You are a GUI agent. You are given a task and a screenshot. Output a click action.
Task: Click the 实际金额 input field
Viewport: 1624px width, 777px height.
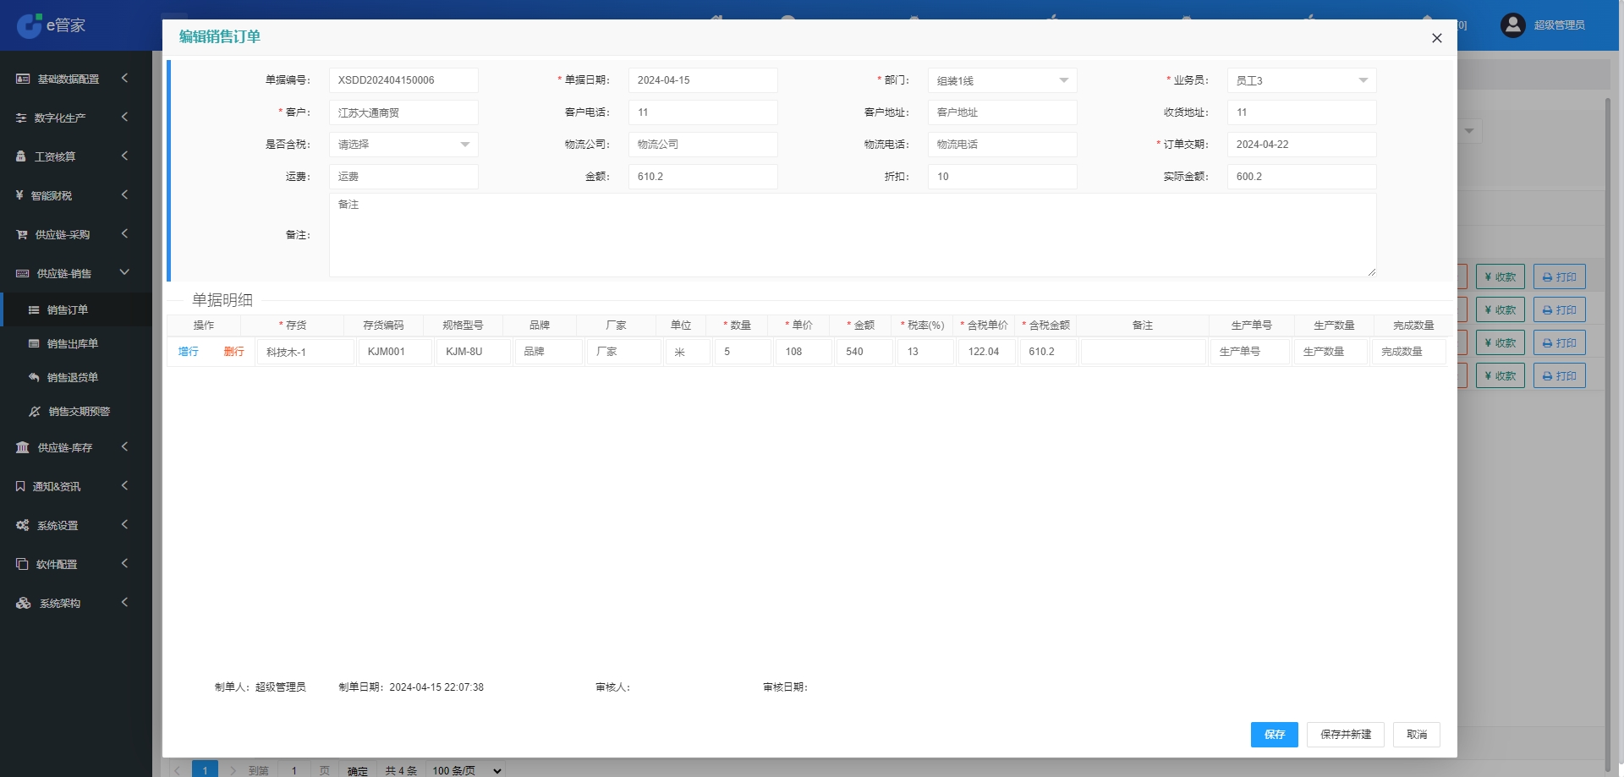pyautogui.click(x=1302, y=177)
